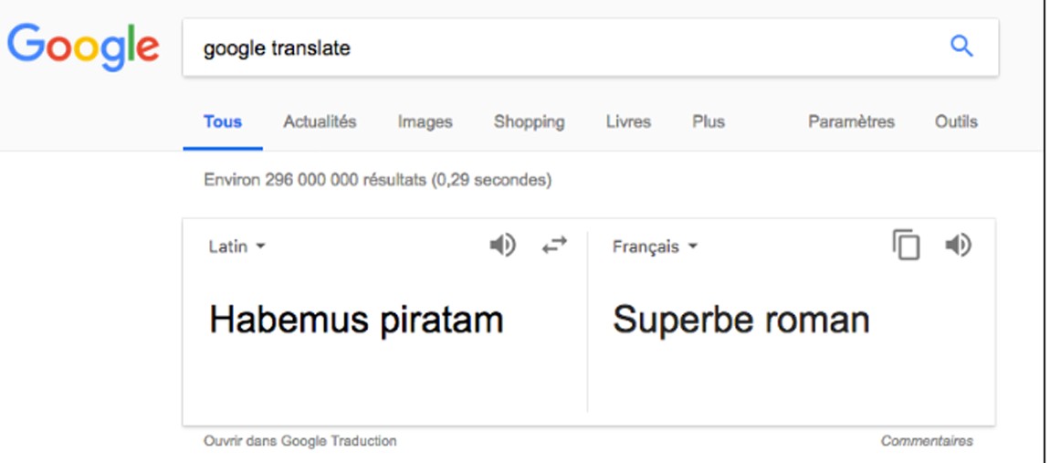Open the Paramètres menu
The height and width of the screenshot is (463, 1050).
tap(851, 122)
